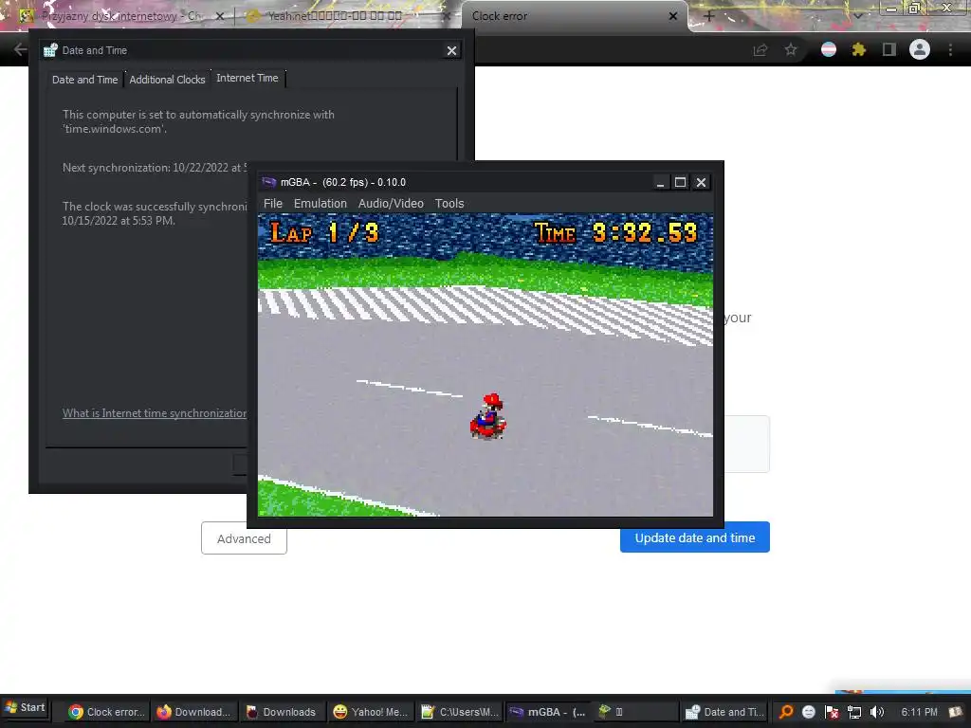Open the unnamed green-icon taskbar item
This screenshot has height=728, width=971.
(634, 712)
